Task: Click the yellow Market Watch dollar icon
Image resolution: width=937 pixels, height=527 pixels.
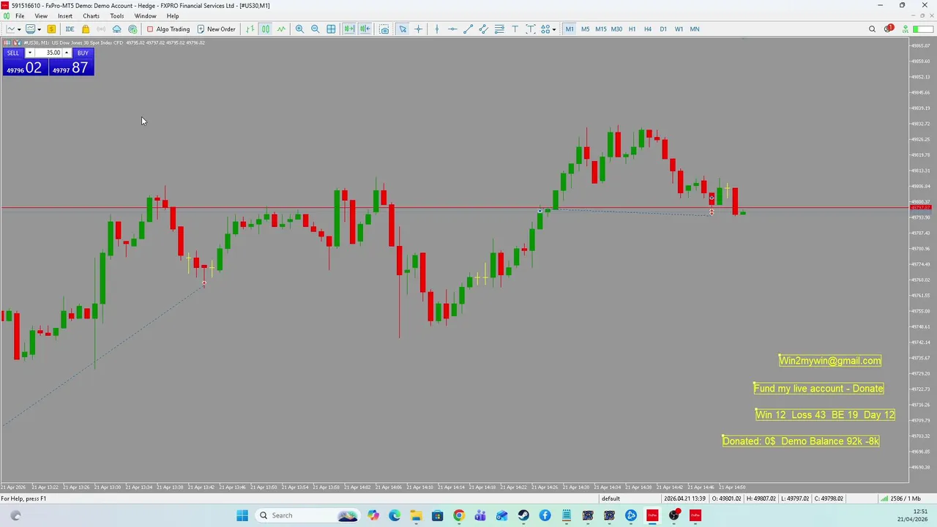Action: pos(51,29)
